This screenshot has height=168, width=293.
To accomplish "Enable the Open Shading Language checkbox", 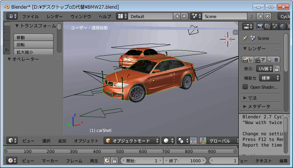I will pyautogui.click(x=245, y=87).
